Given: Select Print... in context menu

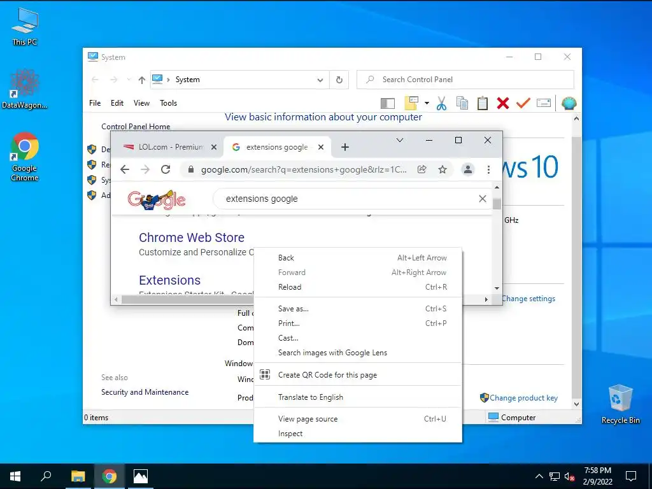Looking at the screenshot, I should 358,323.
